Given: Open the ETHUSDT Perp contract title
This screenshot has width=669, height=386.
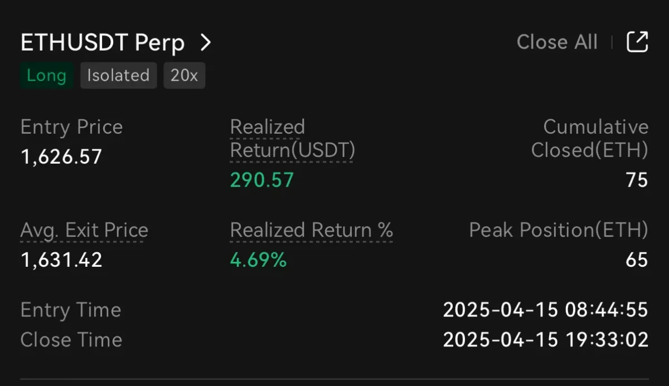Looking at the screenshot, I should tap(102, 43).
